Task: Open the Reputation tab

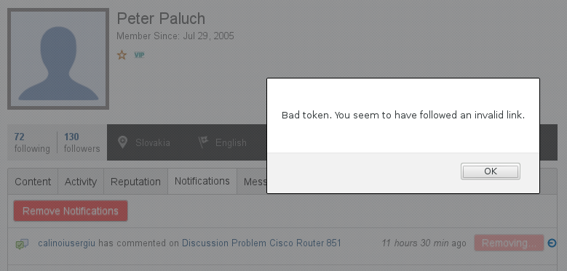Action: (135, 182)
